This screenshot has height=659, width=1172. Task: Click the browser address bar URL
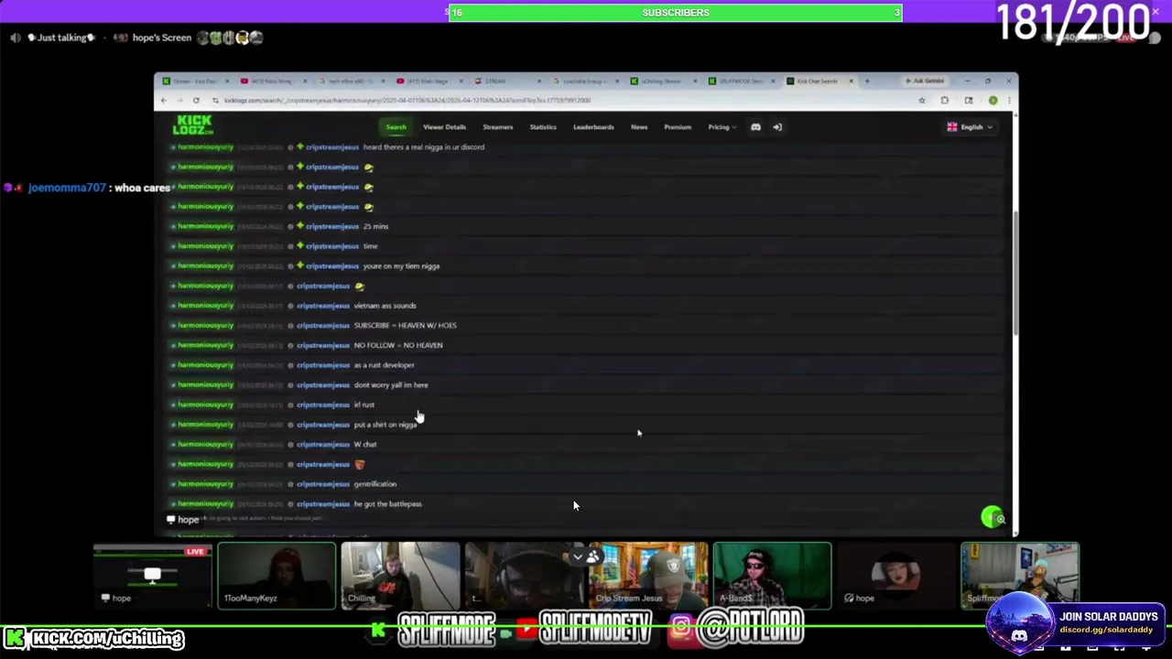point(407,100)
